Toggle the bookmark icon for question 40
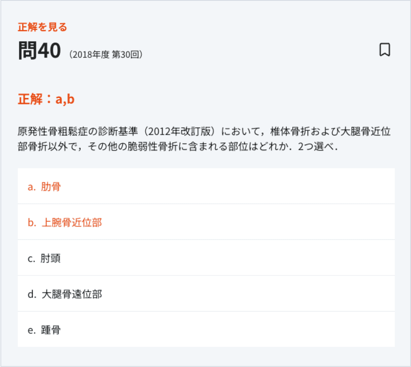Viewport: 411px width, 367px height. (384, 50)
